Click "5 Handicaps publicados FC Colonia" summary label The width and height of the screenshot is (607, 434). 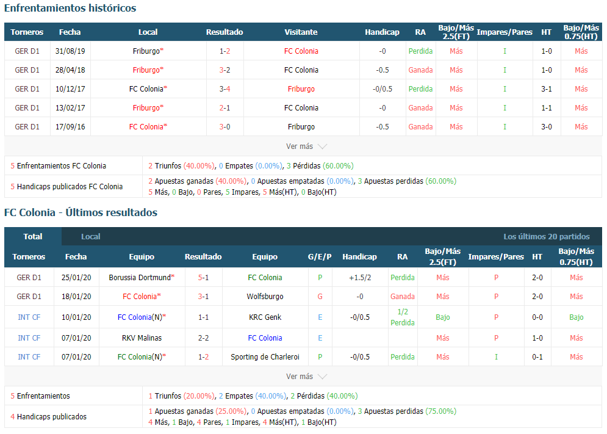(66, 187)
